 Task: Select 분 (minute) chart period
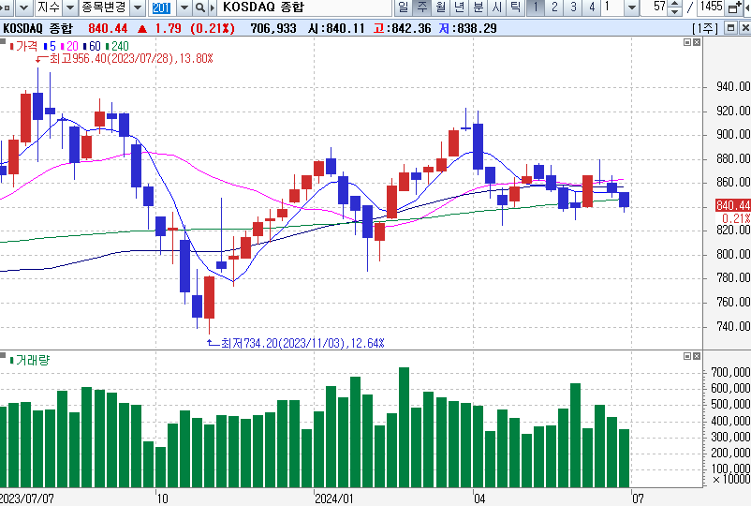point(478,7)
